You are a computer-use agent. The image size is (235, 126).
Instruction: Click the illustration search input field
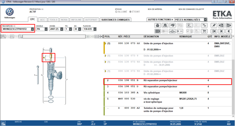click(x=54, y=36)
